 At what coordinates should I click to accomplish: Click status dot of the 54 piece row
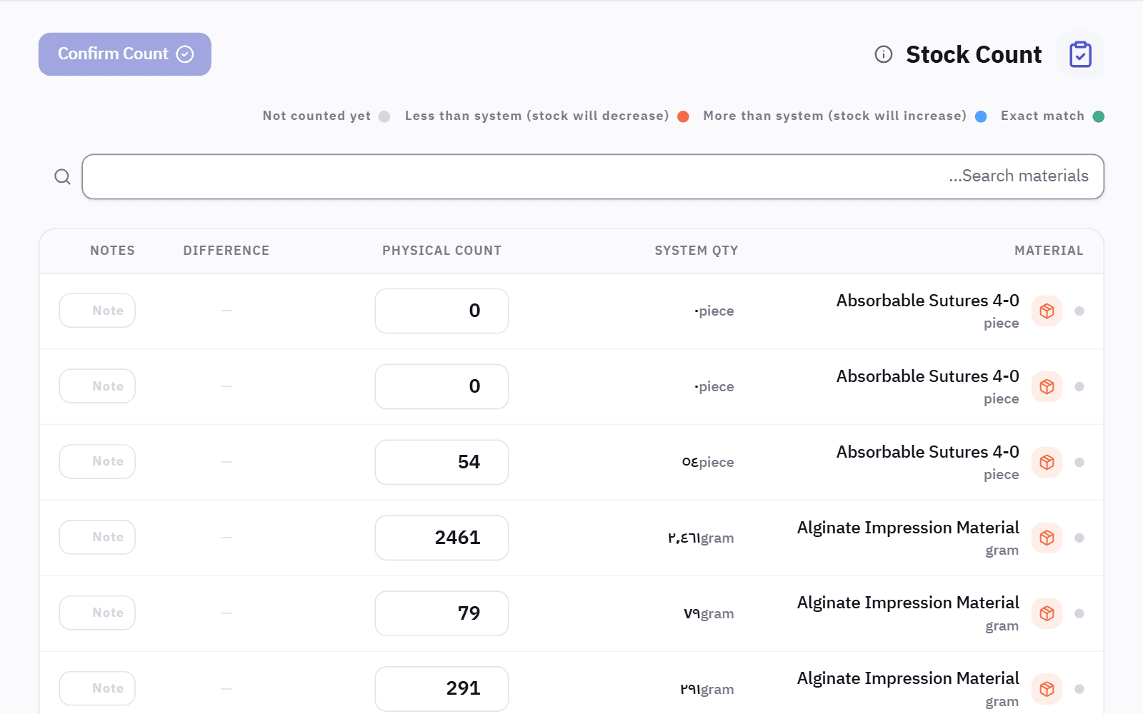(1079, 462)
